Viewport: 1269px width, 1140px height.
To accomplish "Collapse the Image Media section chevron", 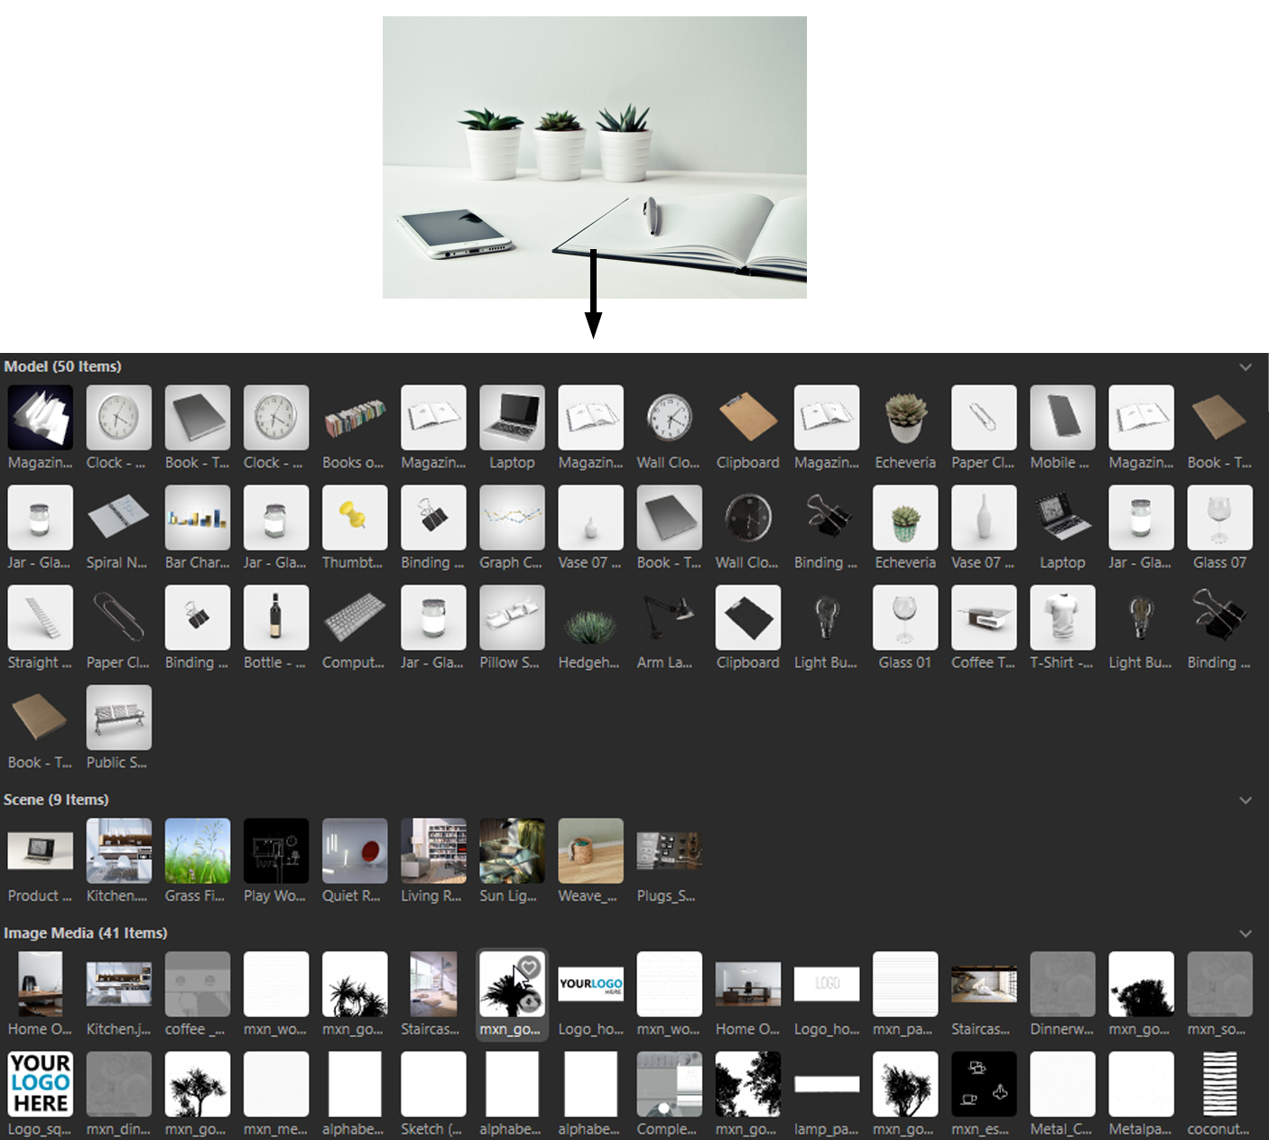I will click(x=1246, y=933).
